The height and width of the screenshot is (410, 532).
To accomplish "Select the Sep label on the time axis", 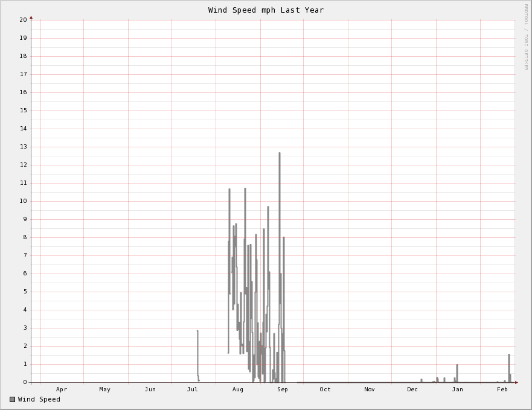I will (x=283, y=389).
